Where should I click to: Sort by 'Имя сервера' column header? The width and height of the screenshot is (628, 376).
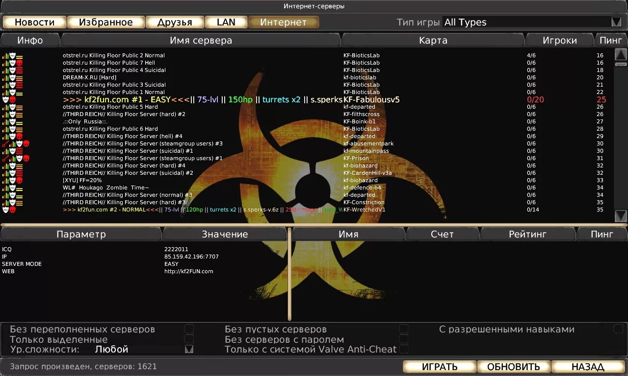coord(201,40)
